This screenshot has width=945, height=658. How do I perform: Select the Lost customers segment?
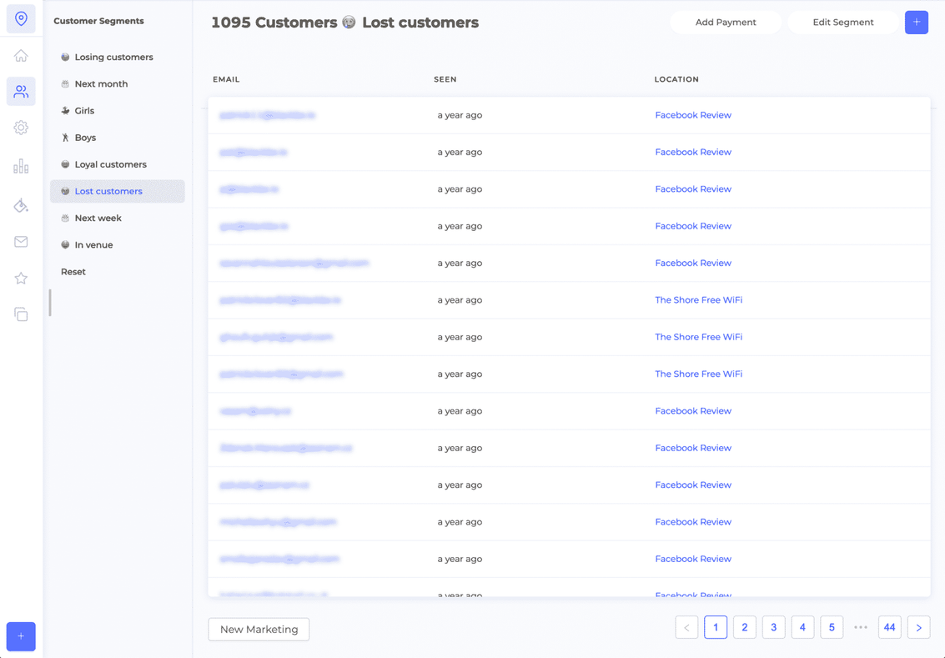[118, 191]
